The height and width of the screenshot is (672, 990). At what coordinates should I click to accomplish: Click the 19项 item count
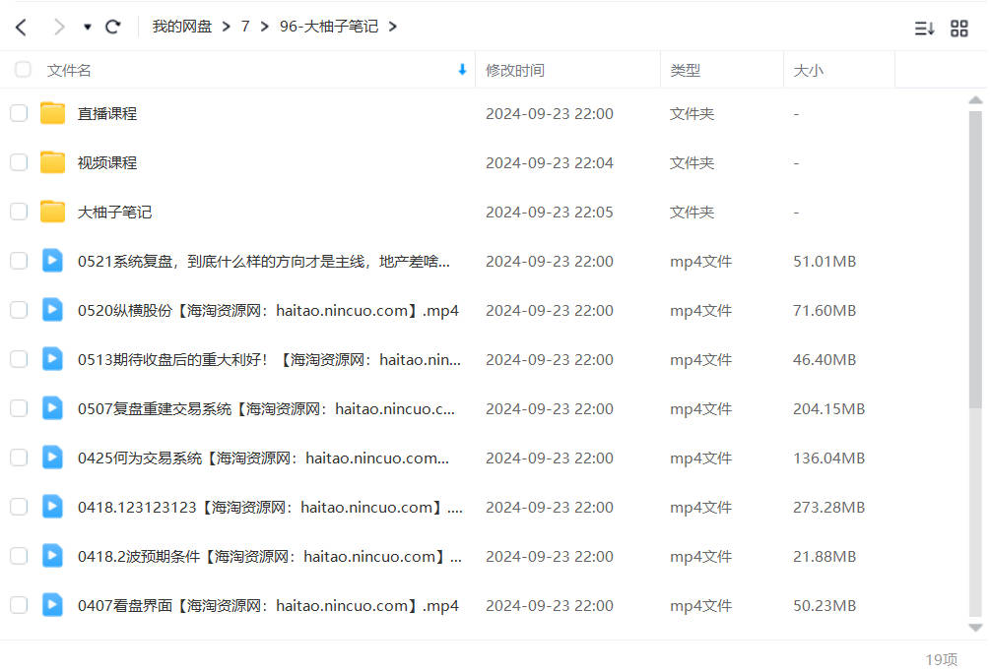942,659
